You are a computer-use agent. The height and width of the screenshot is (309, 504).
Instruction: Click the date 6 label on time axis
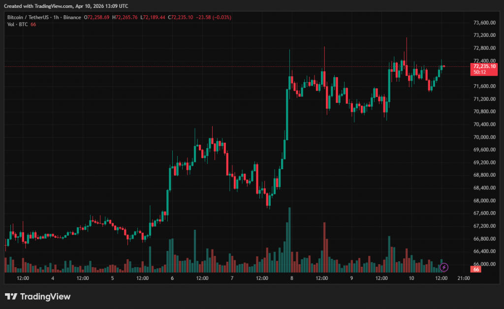click(x=172, y=278)
